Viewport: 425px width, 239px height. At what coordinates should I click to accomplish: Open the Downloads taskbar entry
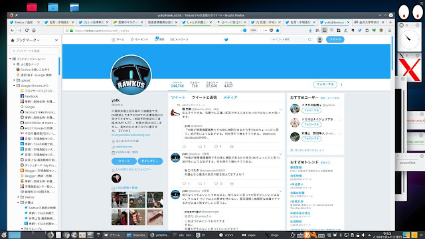click(137, 235)
